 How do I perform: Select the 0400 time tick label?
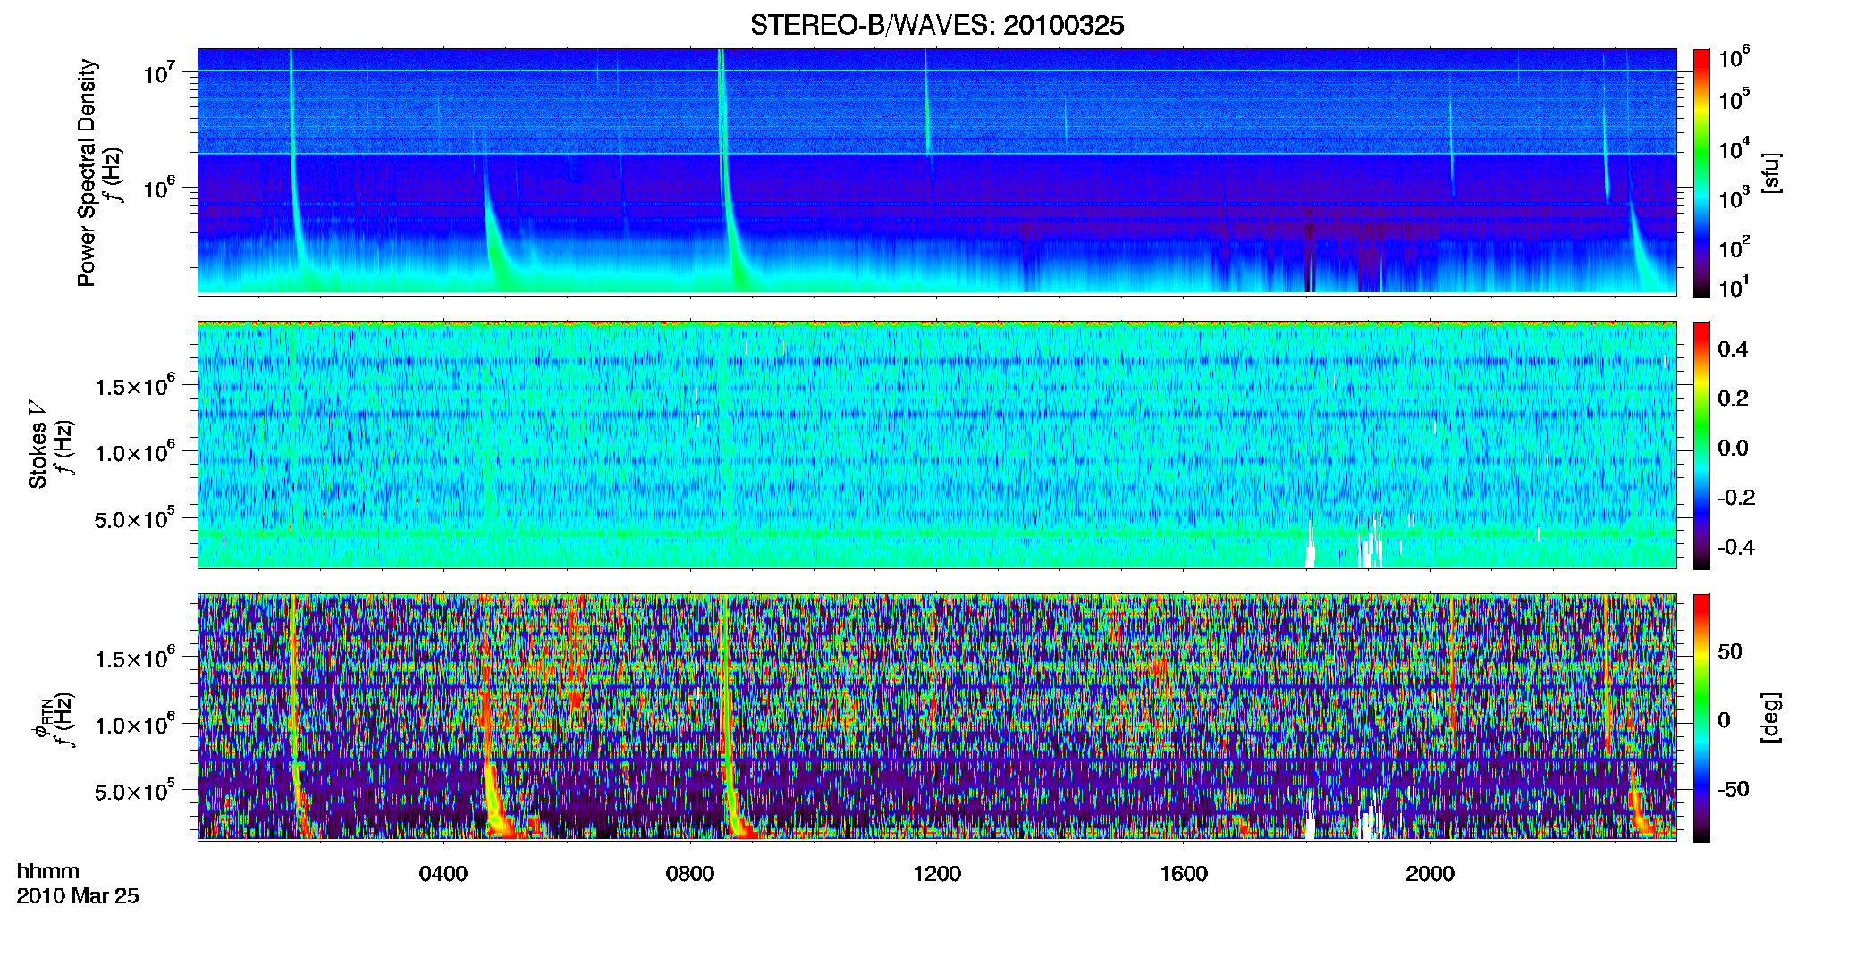point(443,874)
